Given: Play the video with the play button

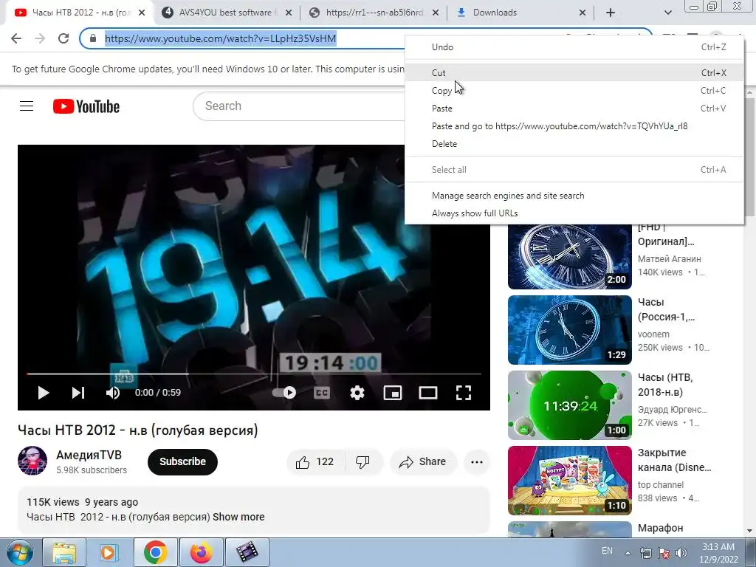Looking at the screenshot, I should point(44,393).
